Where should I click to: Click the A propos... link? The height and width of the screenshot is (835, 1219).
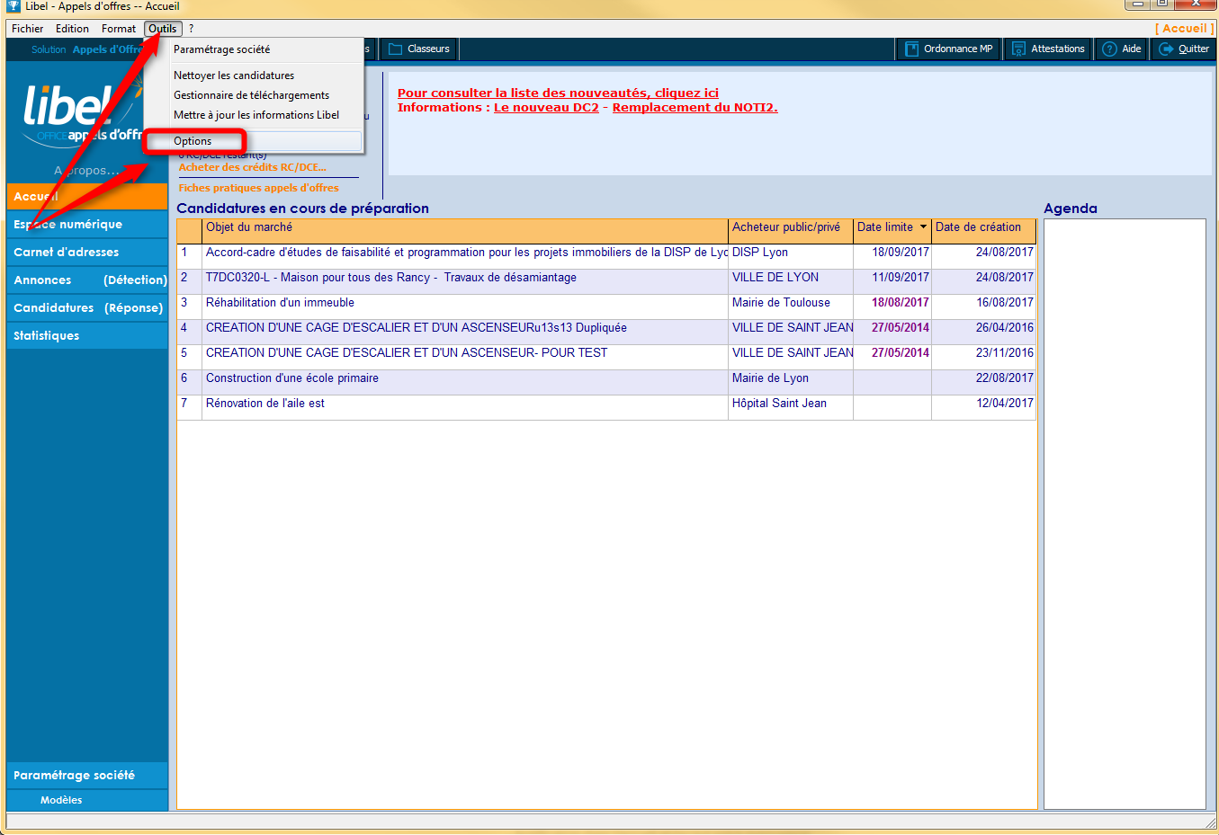(x=86, y=170)
